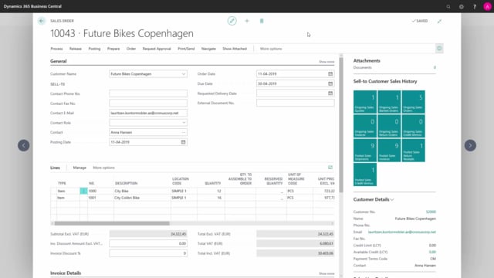
Task: Open Posted Sales Return Receipts tile
Action: (414, 151)
